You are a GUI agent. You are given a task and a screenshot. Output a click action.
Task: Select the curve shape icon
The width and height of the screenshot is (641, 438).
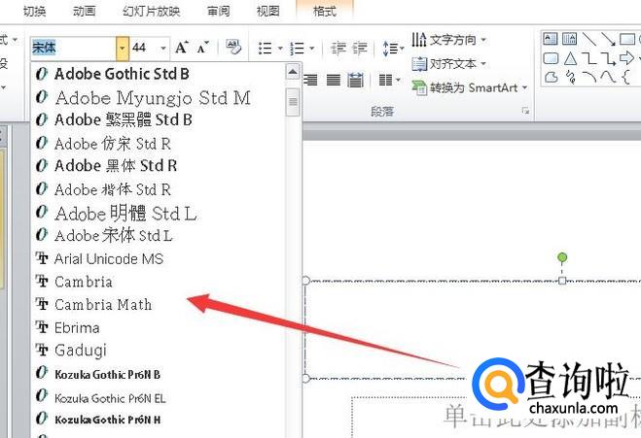[608, 77]
